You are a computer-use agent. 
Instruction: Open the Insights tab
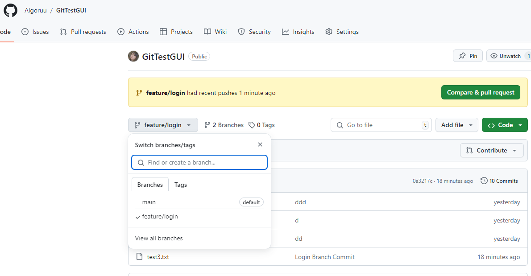(x=298, y=32)
